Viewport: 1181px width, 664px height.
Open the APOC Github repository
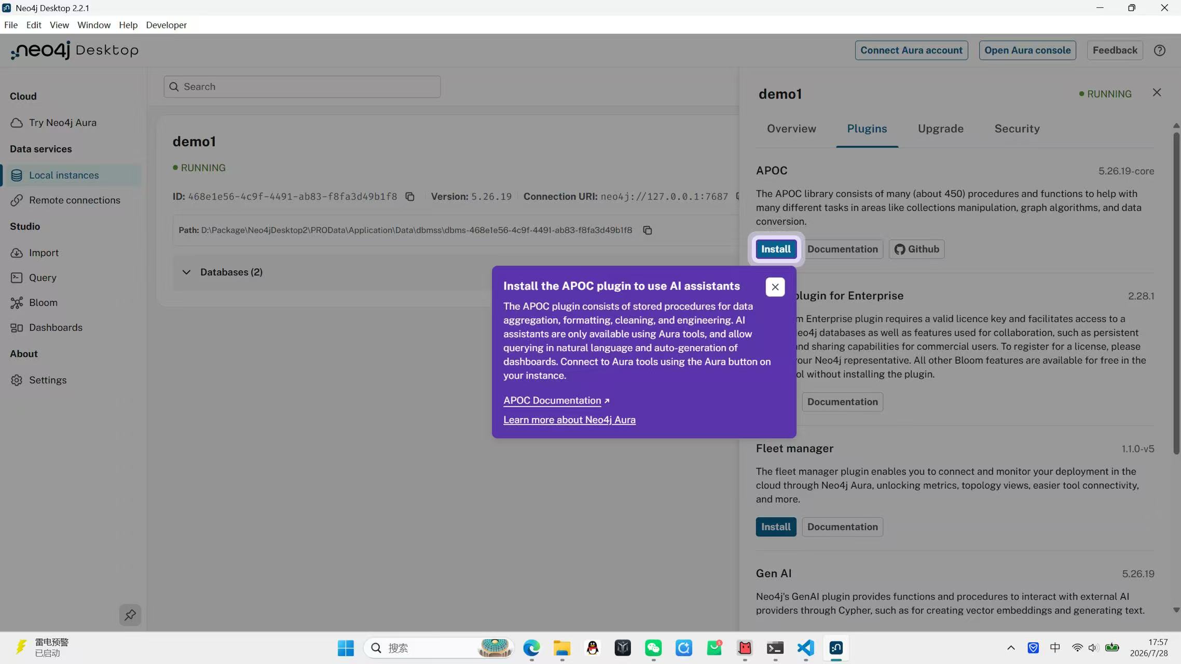pos(916,249)
